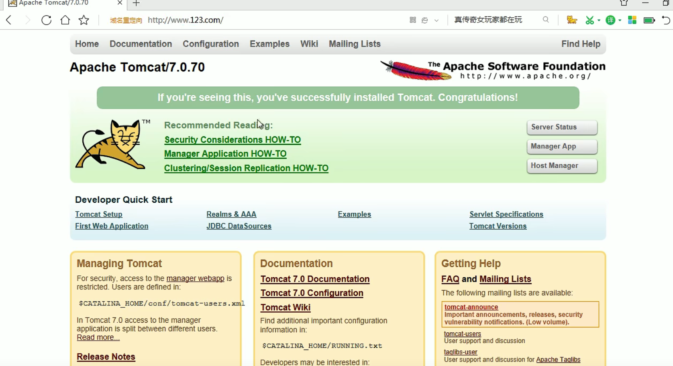Close the Apache Tomcat/7.0.70 tab
This screenshot has width=673, height=366.
pos(120,3)
